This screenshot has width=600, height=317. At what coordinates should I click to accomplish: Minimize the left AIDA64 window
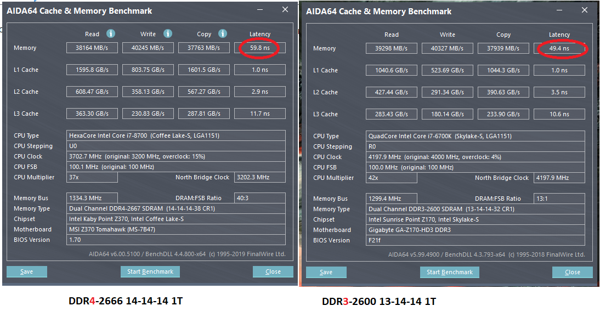click(260, 10)
